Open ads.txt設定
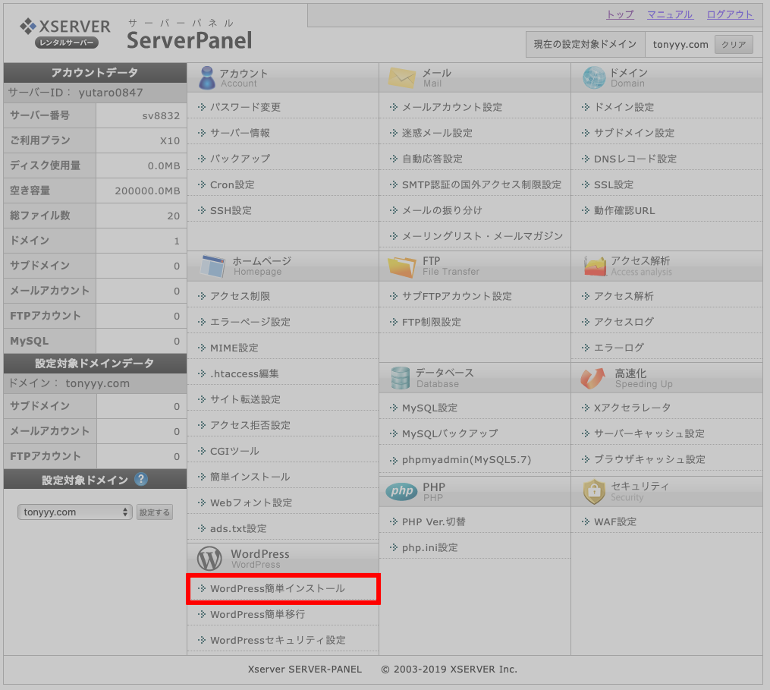 click(238, 529)
